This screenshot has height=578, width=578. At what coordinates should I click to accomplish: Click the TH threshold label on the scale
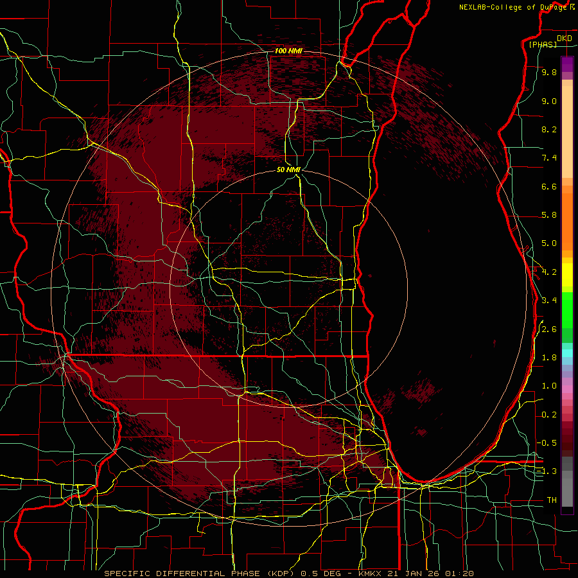(552, 500)
